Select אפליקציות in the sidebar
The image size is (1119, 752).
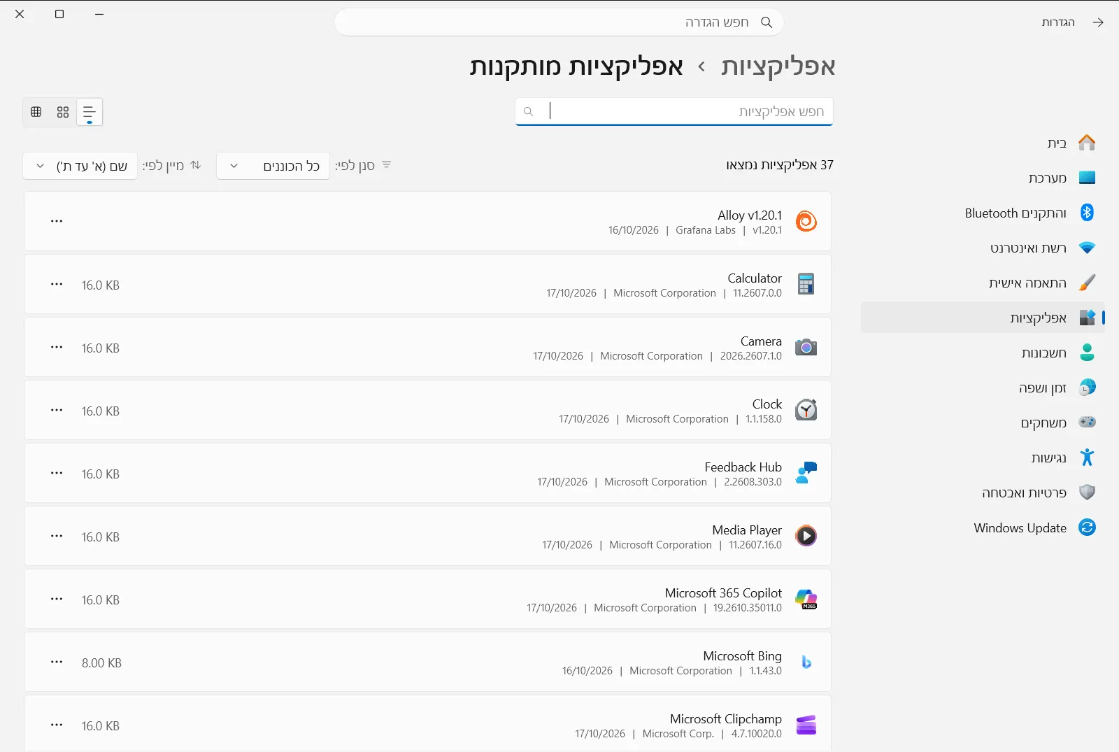983,318
